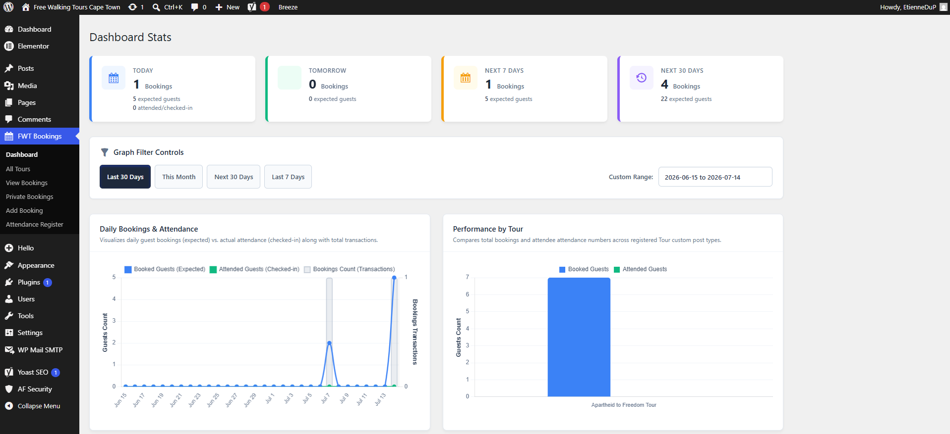Viewport: 950px width, 434px height.
Task: Click the Today card calendar icon
Action: (114, 78)
